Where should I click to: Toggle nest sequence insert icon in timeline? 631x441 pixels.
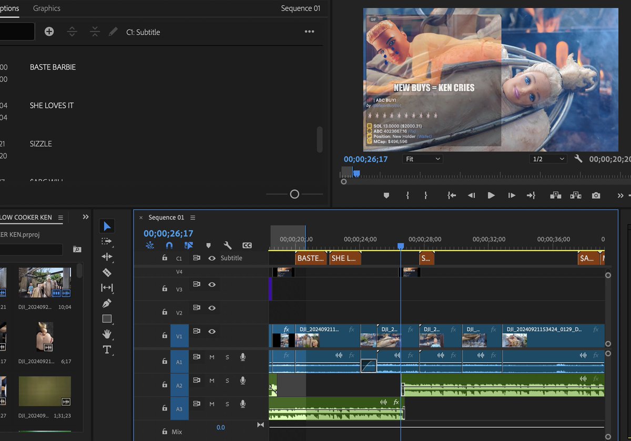coord(150,245)
